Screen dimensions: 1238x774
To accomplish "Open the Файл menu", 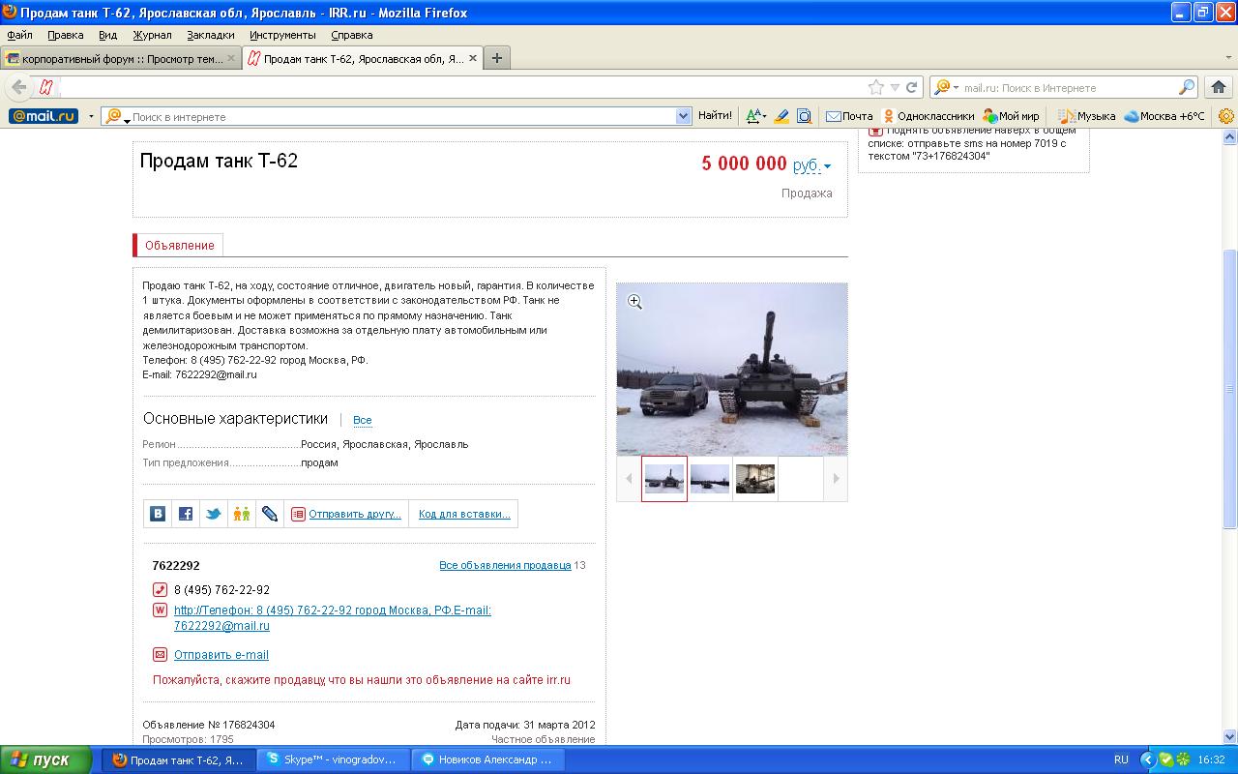I will coord(19,35).
